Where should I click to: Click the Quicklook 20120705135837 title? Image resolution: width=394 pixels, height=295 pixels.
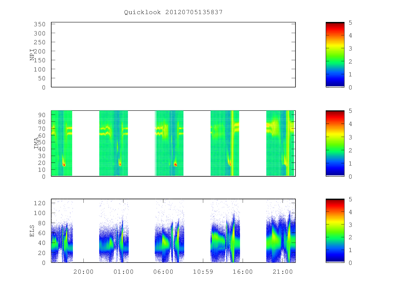pyautogui.click(x=173, y=12)
